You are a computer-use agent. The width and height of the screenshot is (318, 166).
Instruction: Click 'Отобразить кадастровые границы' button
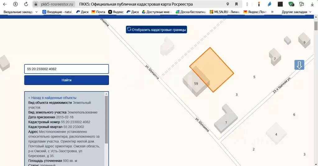pos(156,30)
